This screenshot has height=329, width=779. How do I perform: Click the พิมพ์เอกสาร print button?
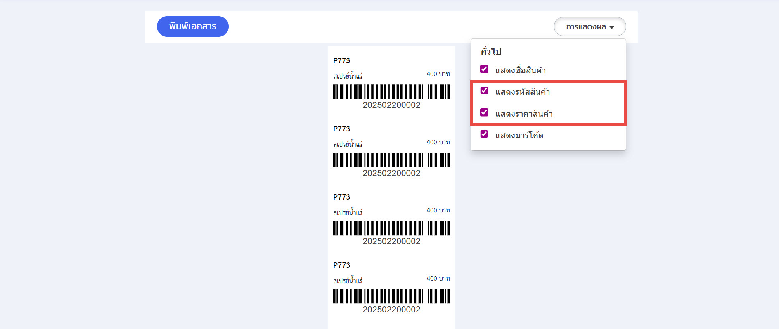point(192,26)
